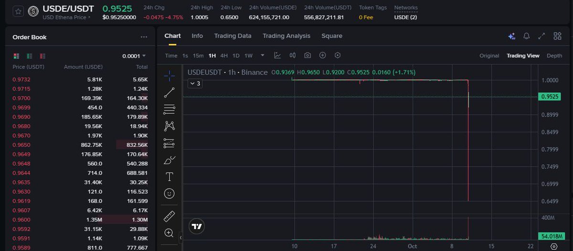The width and height of the screenshot is (573, 251).
Task: Click the 0.9525 current price label on axis
Action: pos(551,97)
